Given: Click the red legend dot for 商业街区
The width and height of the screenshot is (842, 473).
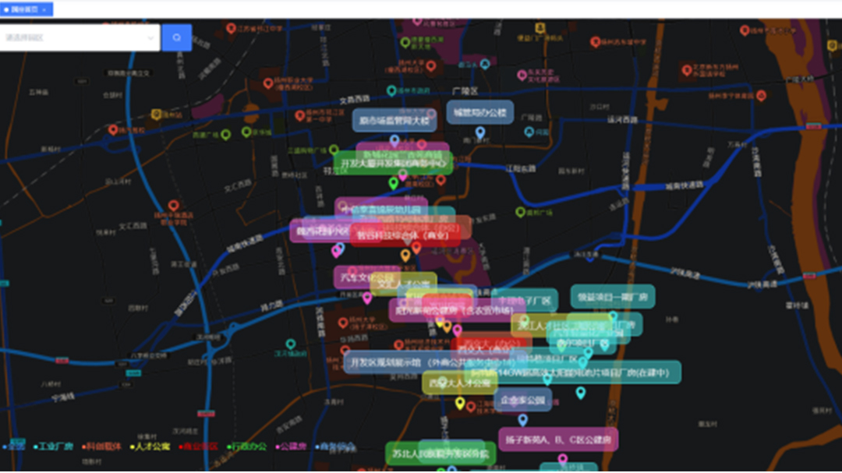Looking at the screenshot, I should click(180, 447).
